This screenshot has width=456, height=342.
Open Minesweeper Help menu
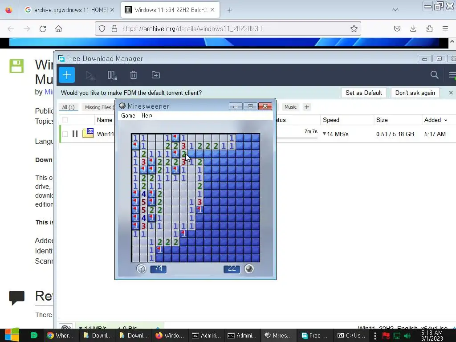point(147,115)
